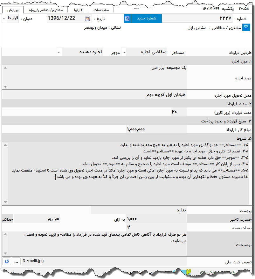Click the number pad icon beside شماره جدید
This screenshot has height=279, width=255.
(x=127, y=18)
